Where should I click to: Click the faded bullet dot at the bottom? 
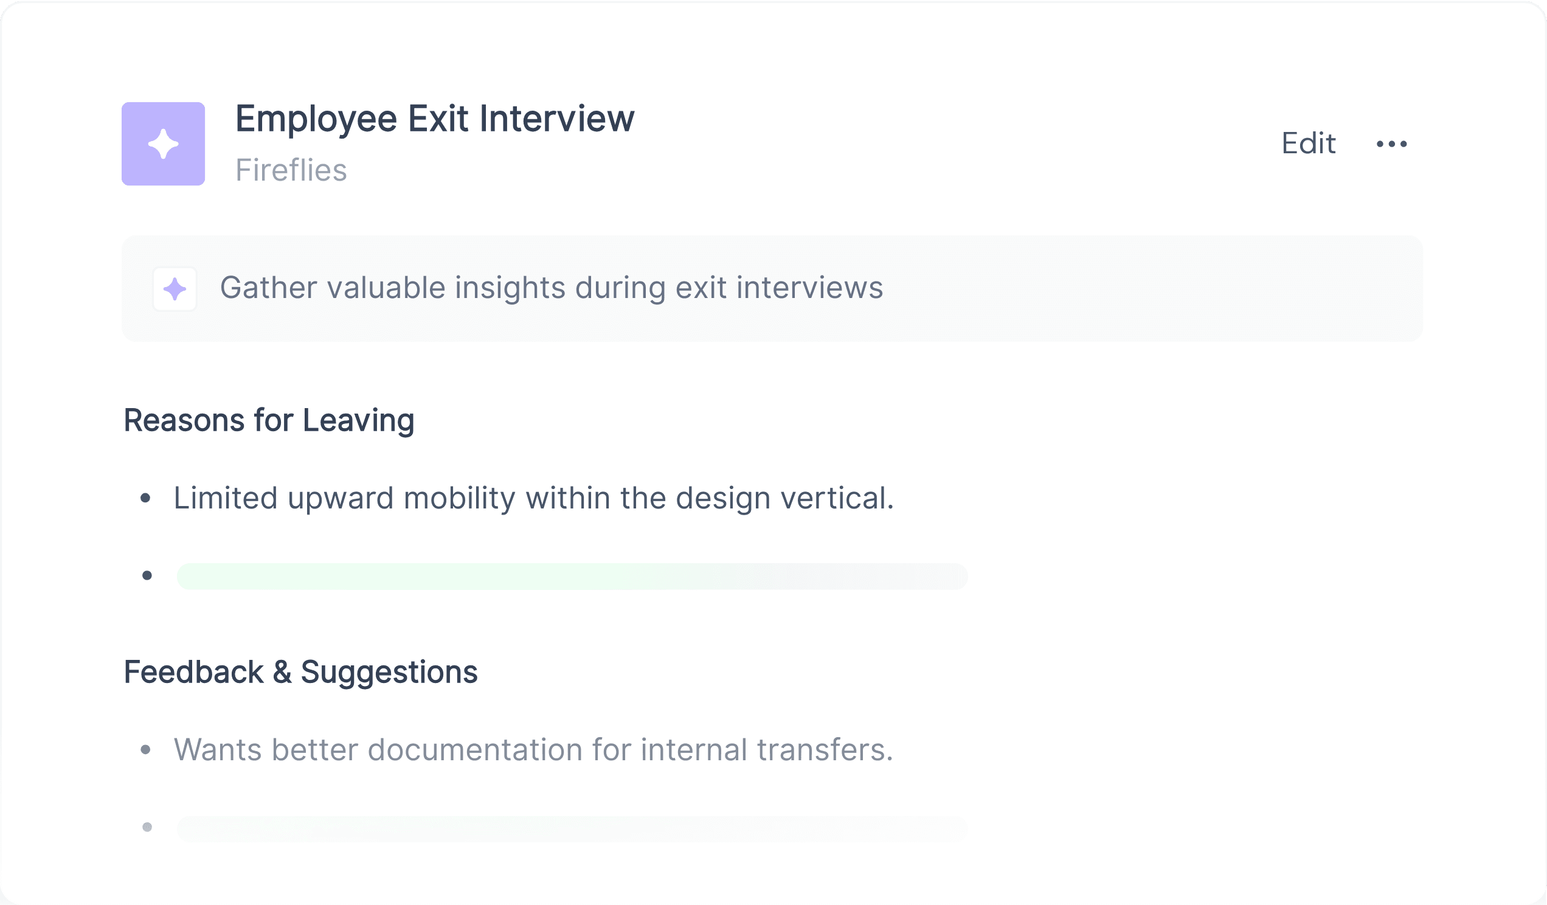147,828
